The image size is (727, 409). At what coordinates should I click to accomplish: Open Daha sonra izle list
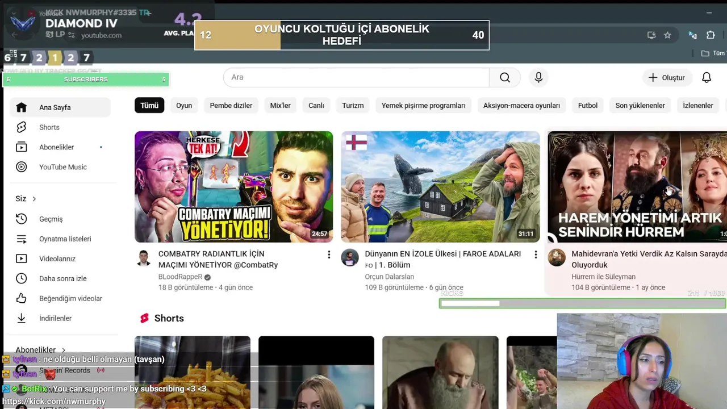60,278
